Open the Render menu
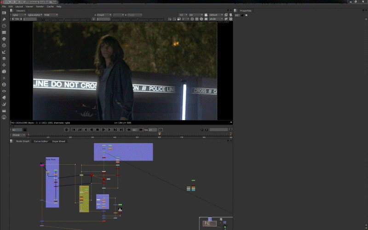The height and width of the screenshot is (230, 368). pyautogui.click(x=40, y=6)
